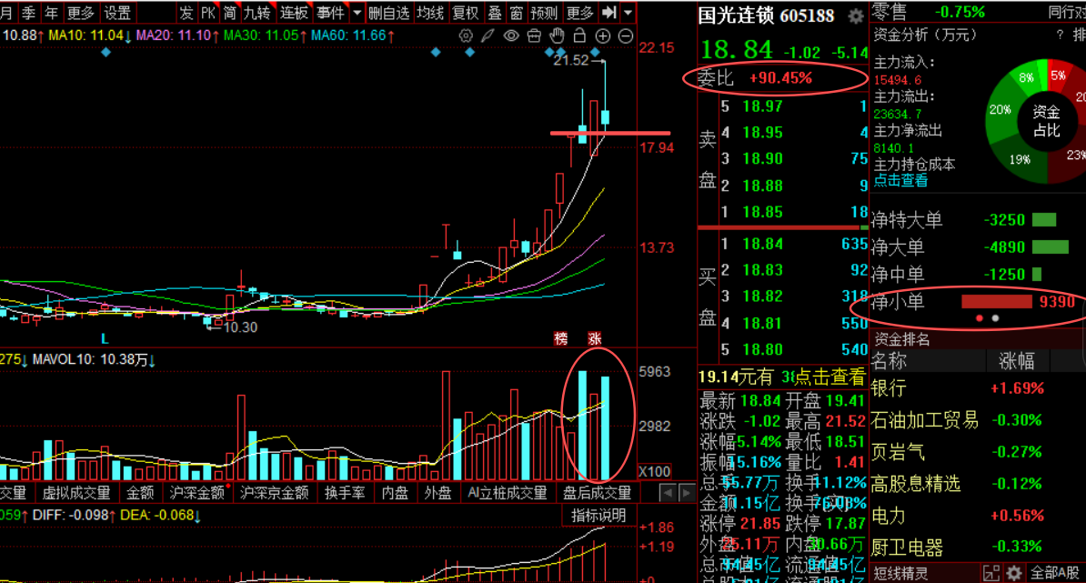Select 内盘 indicator tab
The height and width of the screenshot is (583, 1086).
point(395,492)
